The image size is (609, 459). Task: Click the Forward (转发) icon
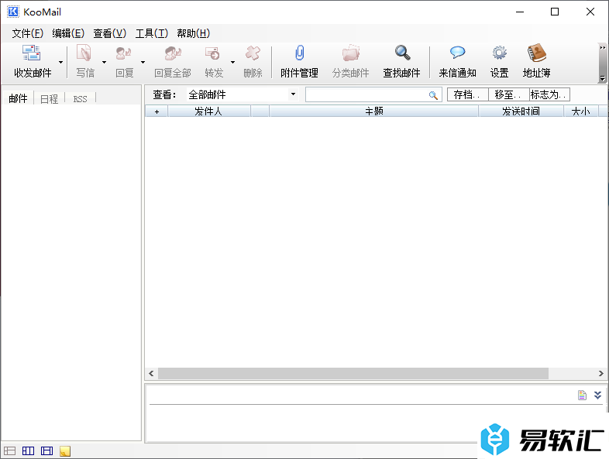pos(213,53)
